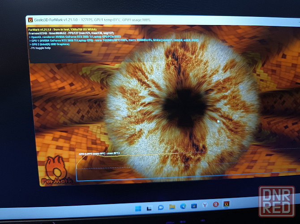Open the red Yandex Я icon

[x=216, y=204]
